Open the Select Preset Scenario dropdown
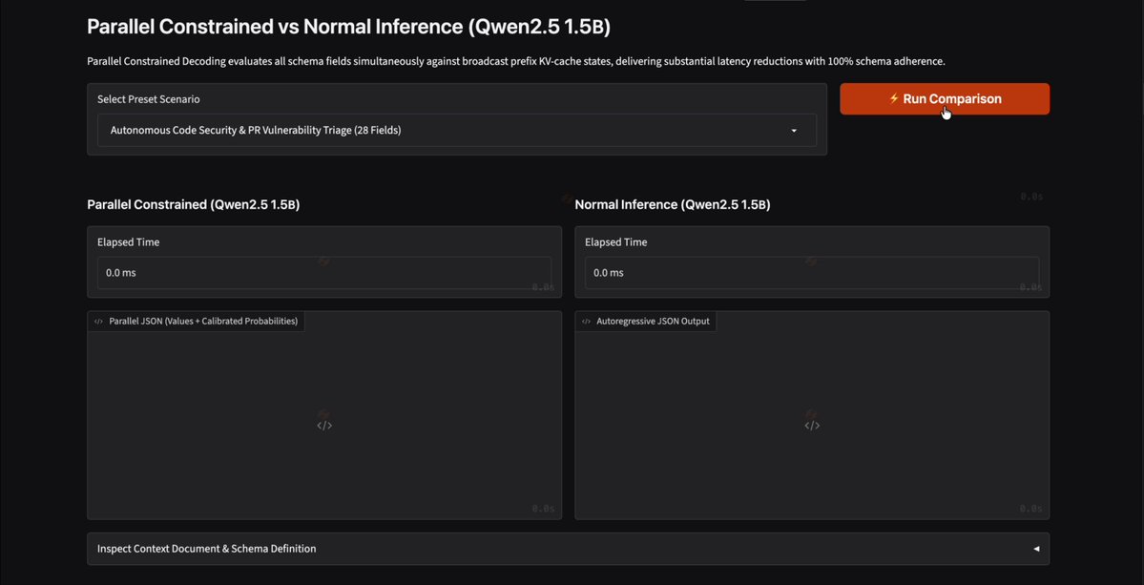Image resolution: width=1144 pixels, height=585 pixels. [457, 131]
